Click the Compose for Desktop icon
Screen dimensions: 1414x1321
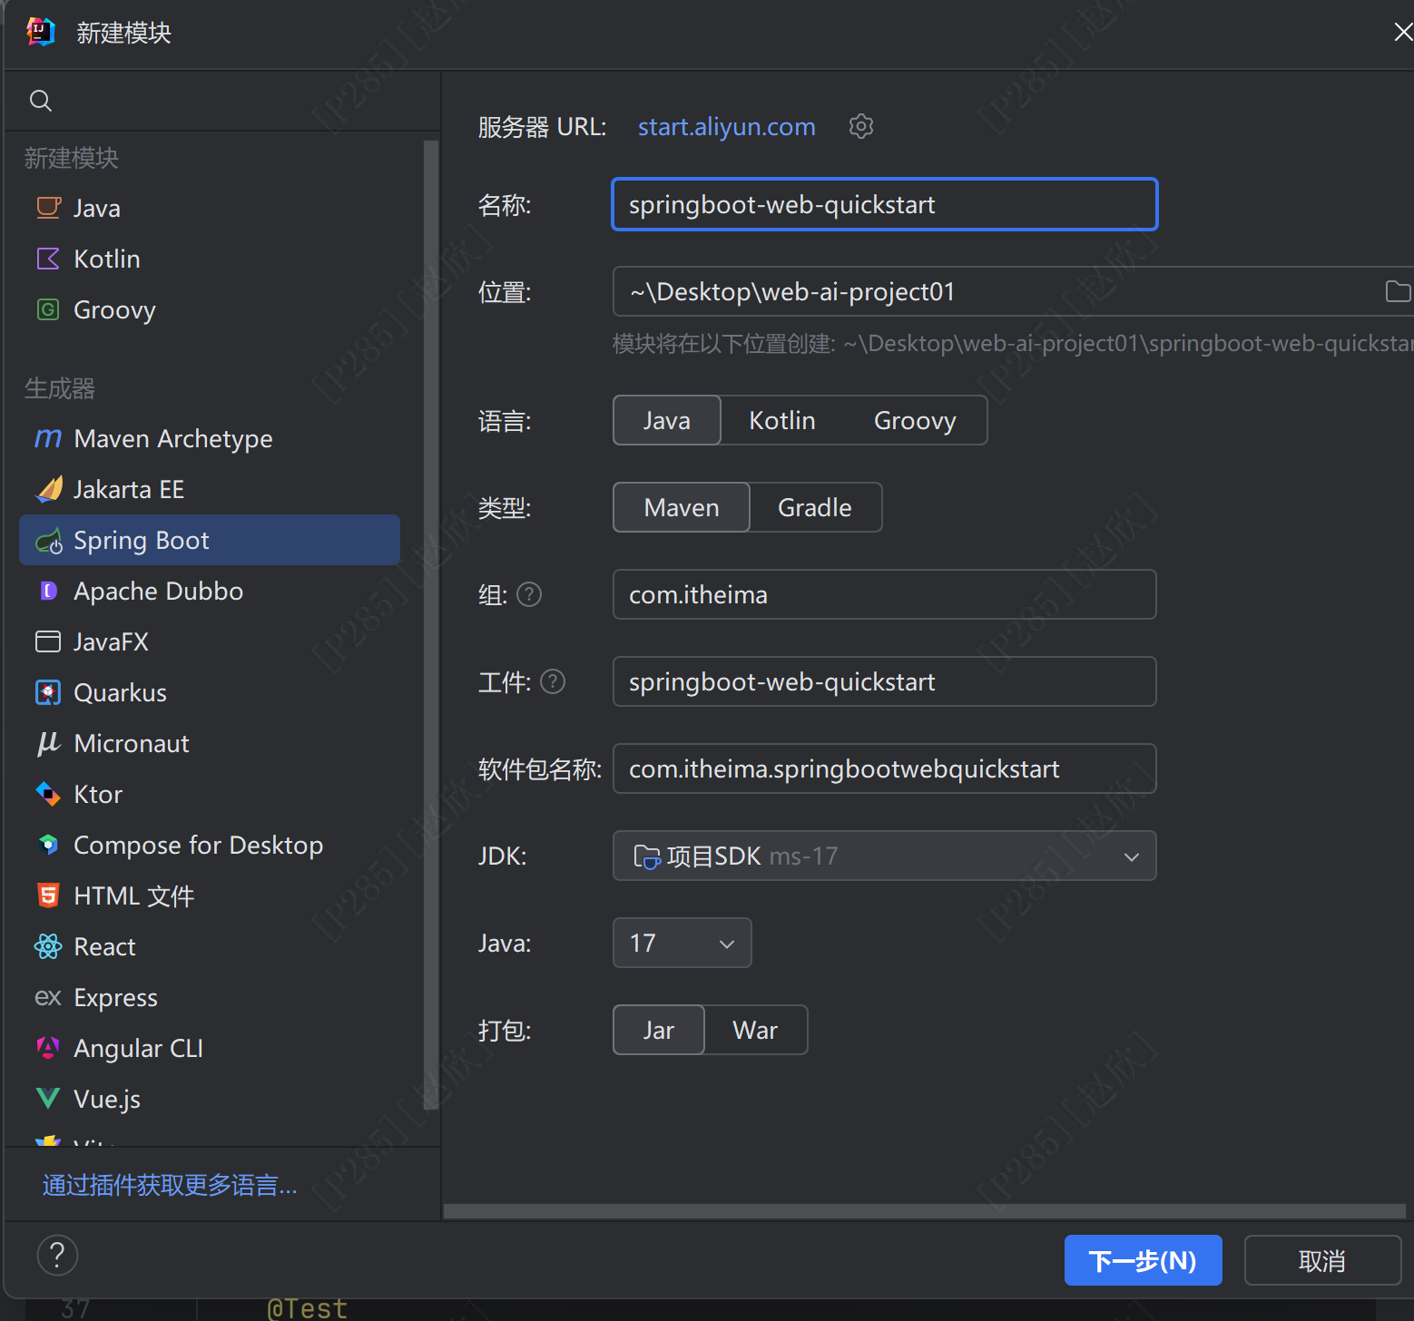(48, 845)
